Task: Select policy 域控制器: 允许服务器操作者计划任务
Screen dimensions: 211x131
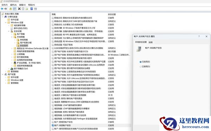Action: pos(70,115)
